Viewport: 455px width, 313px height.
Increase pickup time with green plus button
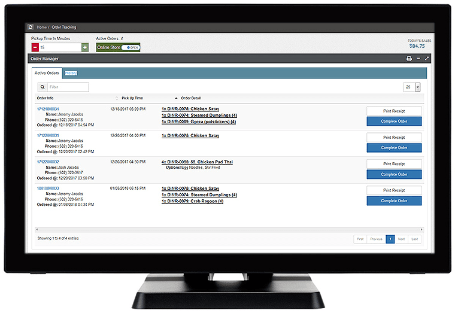pyautogui.click(x=85, y=47)
